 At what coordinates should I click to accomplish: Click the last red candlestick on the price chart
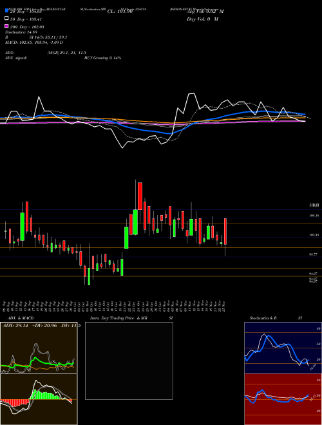pyautogui.click(x=225, y=231)
